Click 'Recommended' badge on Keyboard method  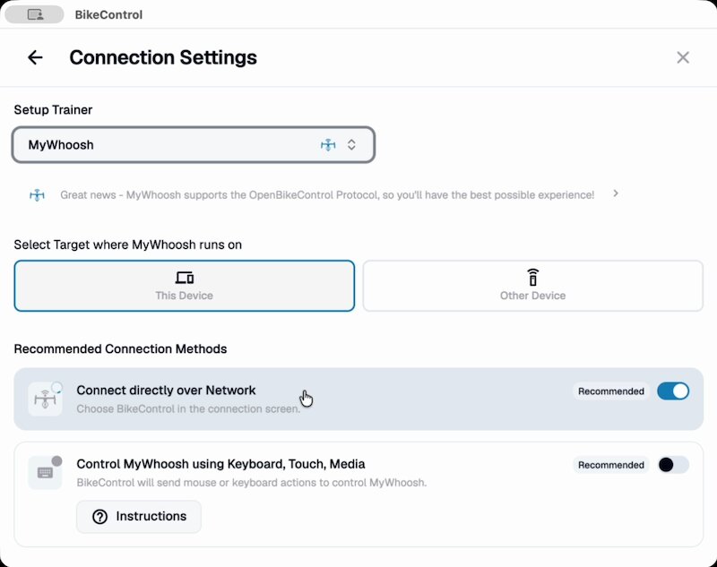611,465
